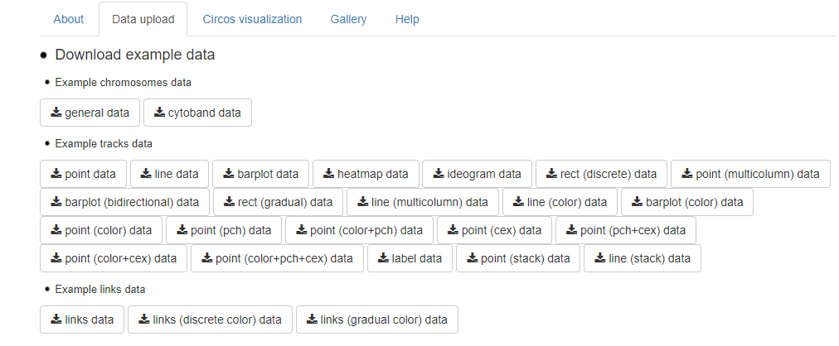
Task: Download barplot (color) data example
Action: coord(687,202)
